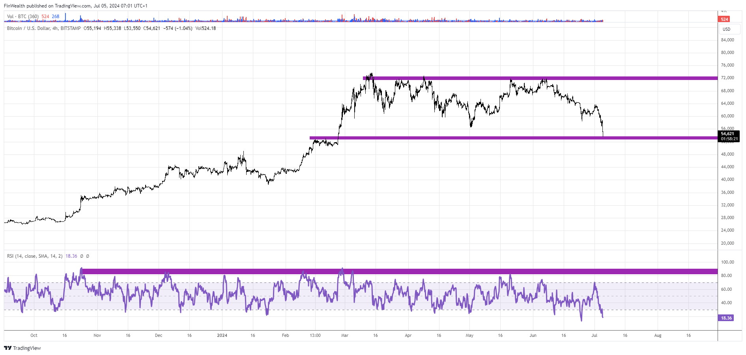Click the 60,000 price axis label

(x=727, y=116)
